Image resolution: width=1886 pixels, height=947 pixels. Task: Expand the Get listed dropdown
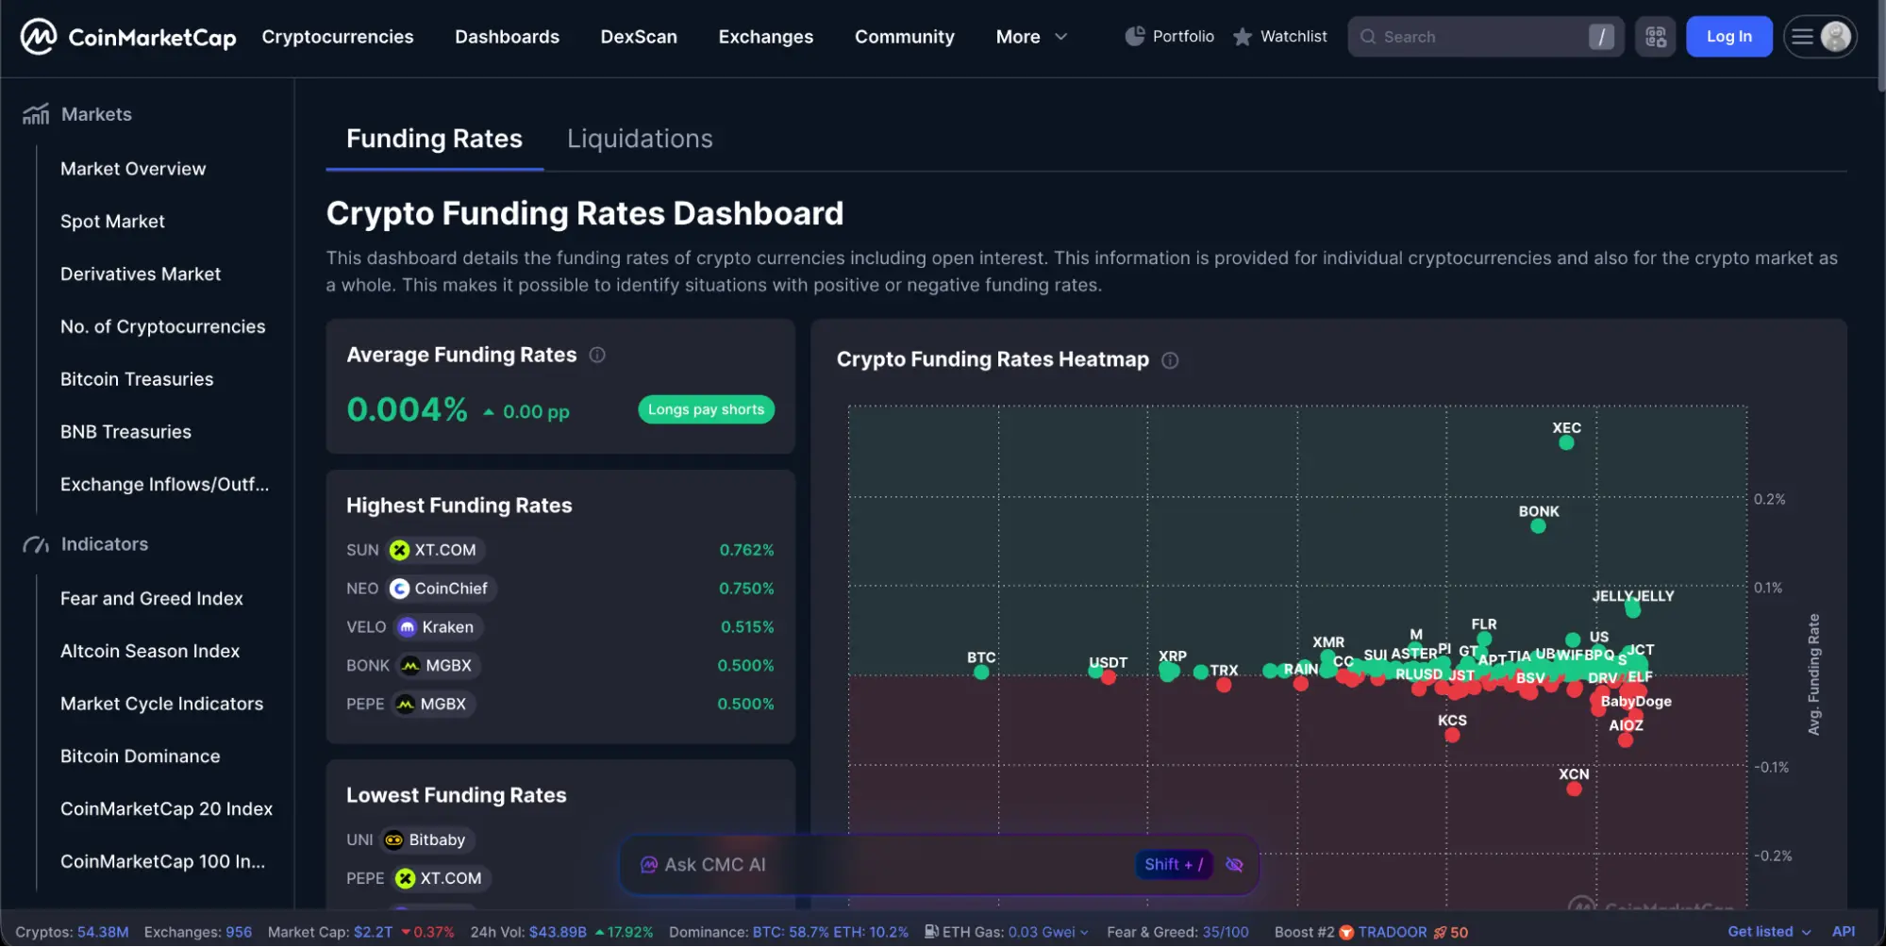click(1769, 932)
